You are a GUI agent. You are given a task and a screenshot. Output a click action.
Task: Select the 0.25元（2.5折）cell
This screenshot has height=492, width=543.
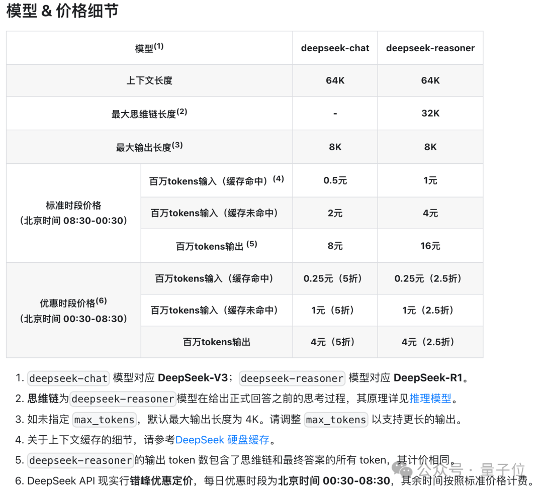click(430, 278)
